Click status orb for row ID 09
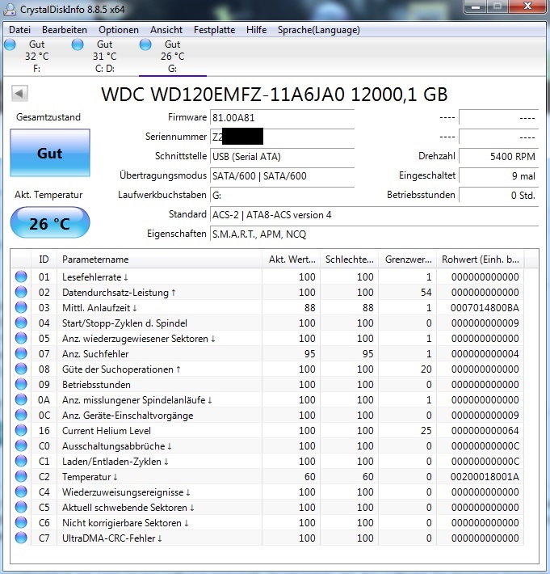 (x=21, y=384)
